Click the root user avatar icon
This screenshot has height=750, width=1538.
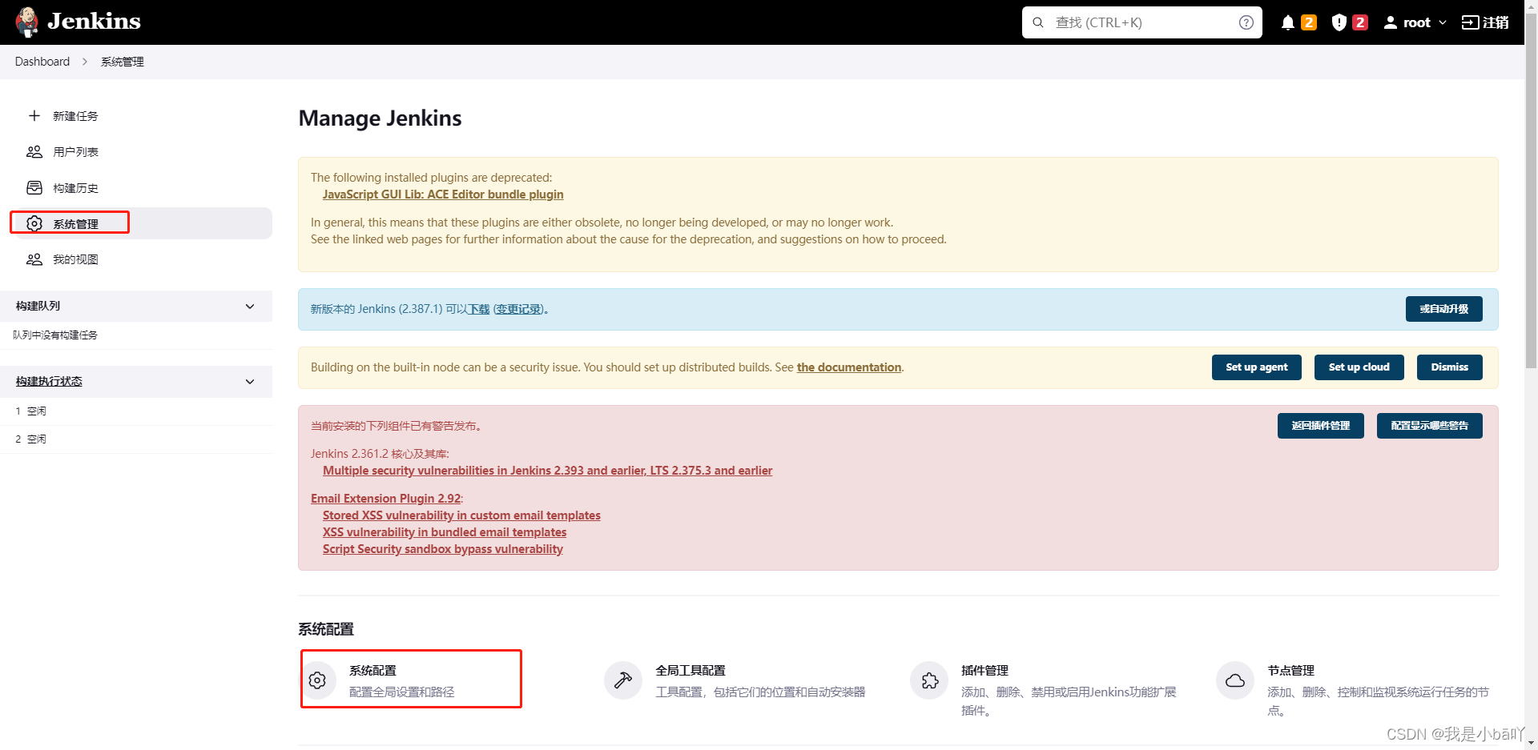(x=1391, y=22)
